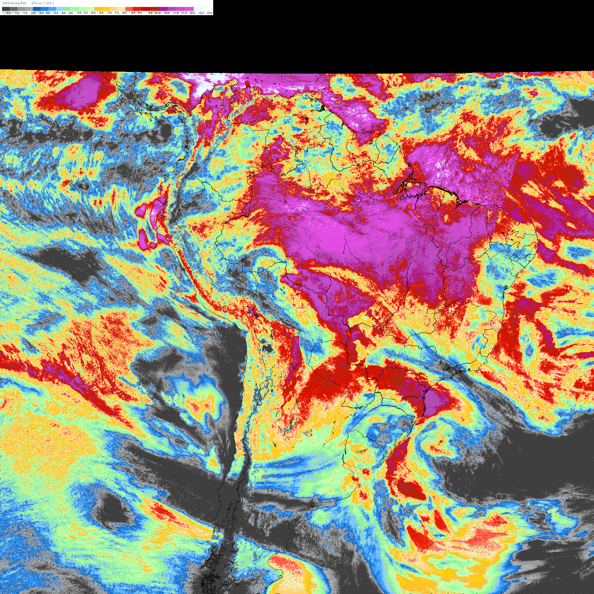This screenshot has width=594, height=594.
Task: Select the darkest gray legend swatch
Action: tap(6, 9)
